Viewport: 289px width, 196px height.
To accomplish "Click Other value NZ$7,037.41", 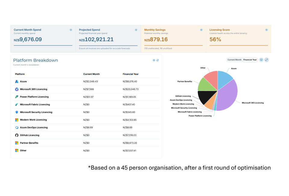I will point(129,150).
